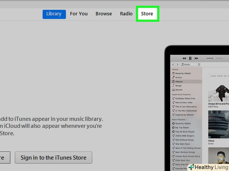Click '60s Political Songs' playlist text
The width and height of the screenshot is (229, 171).
click(184, 140)
